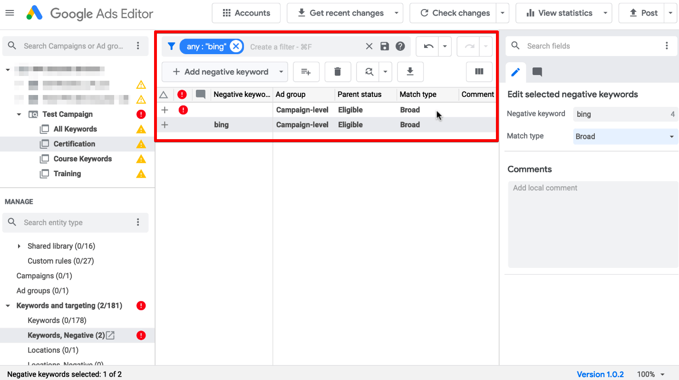Focus the Search Campaigns or Ad groups field
Screen dimensions: 679x380
(74, 46)
